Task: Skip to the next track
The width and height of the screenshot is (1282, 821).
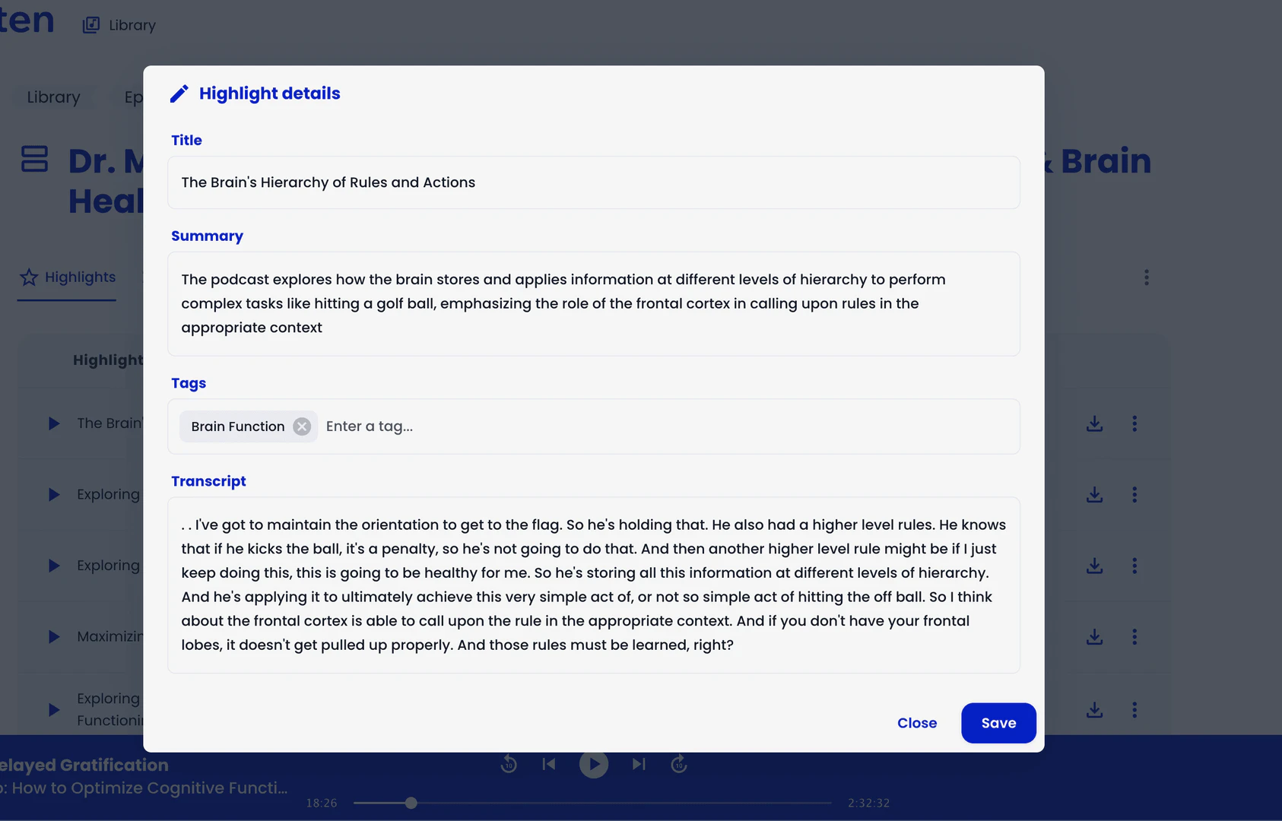Action: coord(639,764)
